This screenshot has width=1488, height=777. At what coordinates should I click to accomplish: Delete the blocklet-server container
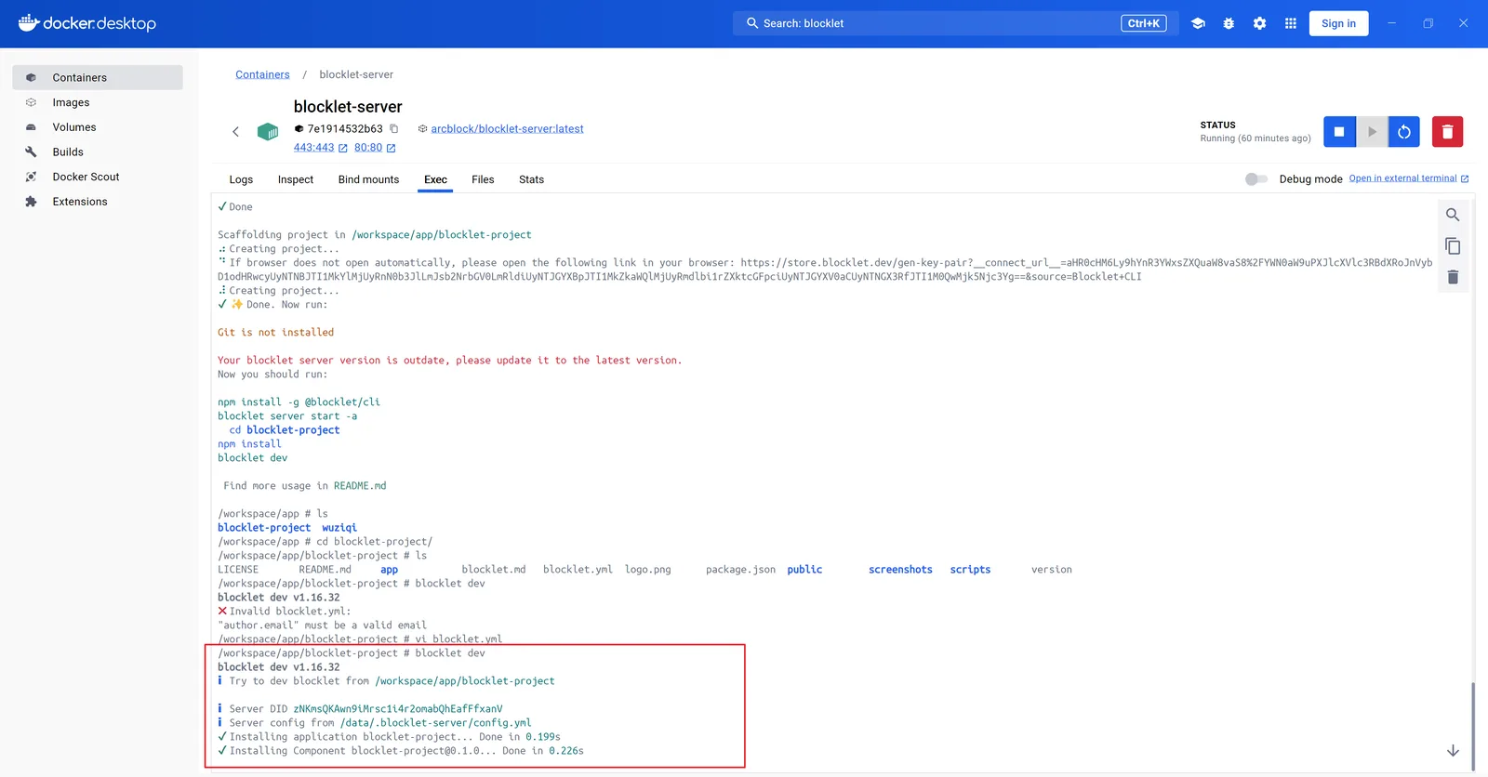point(1447,132)
